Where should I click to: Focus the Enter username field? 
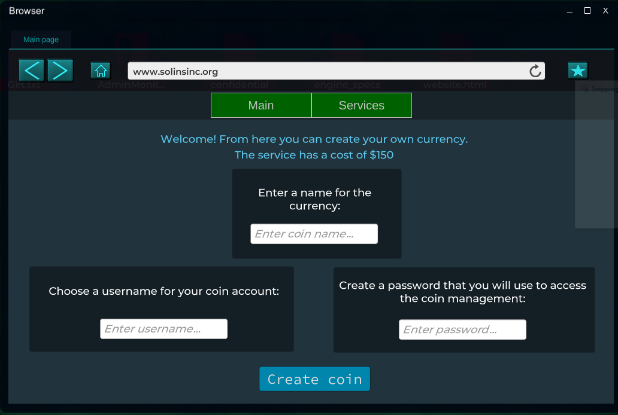pos(163,329)
